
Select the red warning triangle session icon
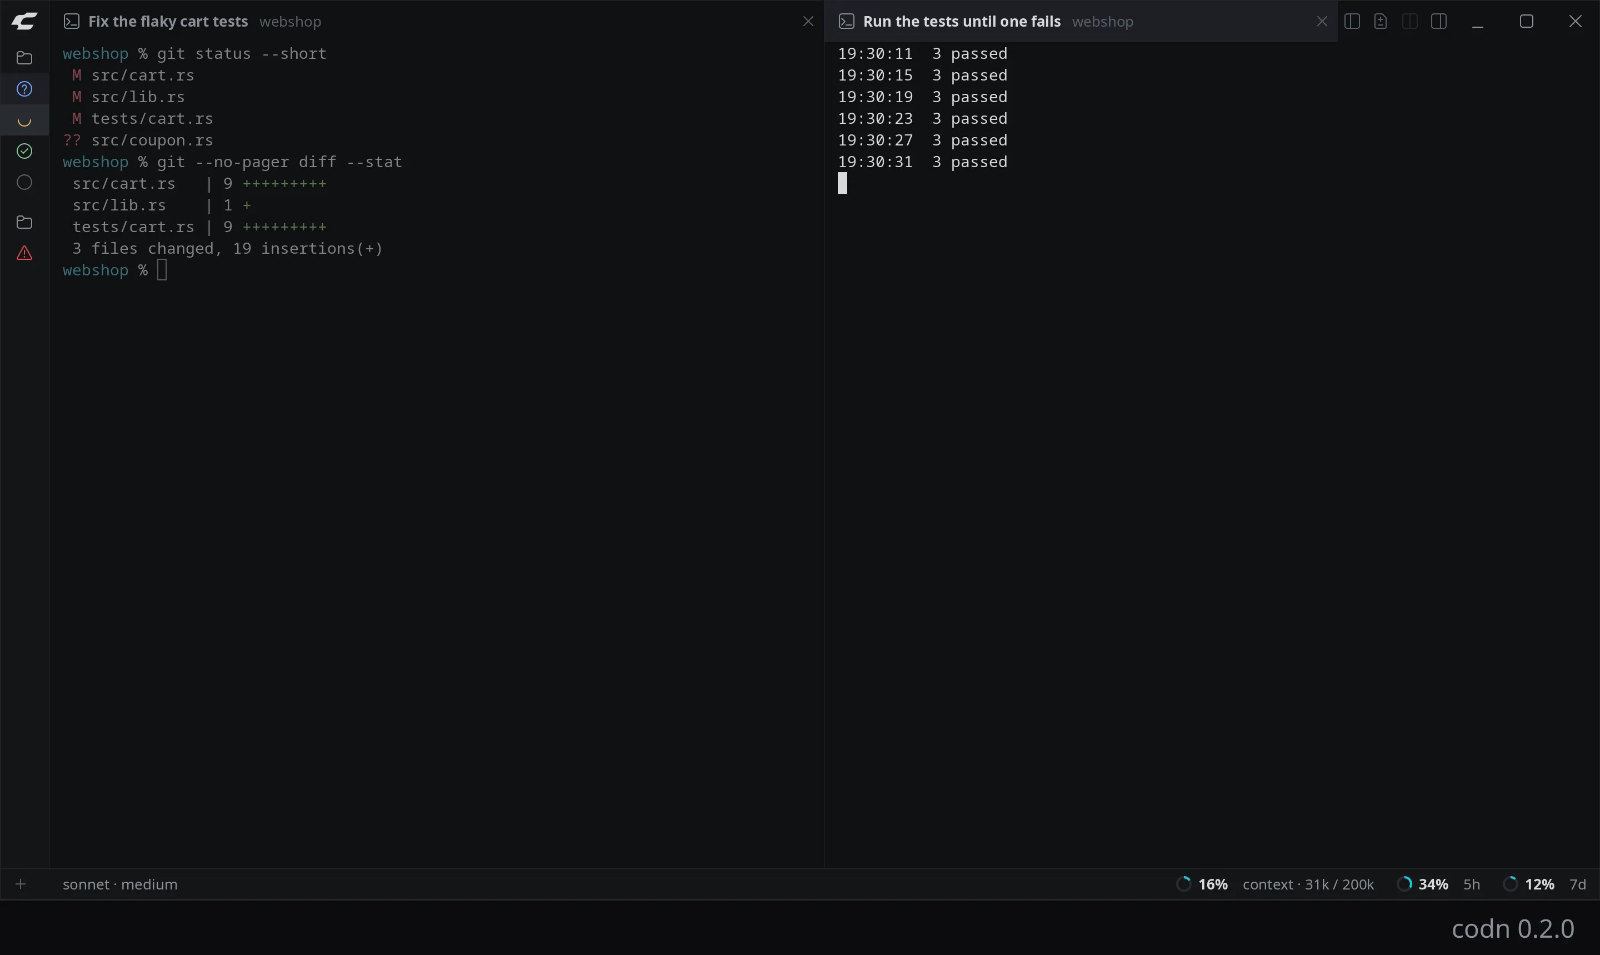tap(24, 253)
